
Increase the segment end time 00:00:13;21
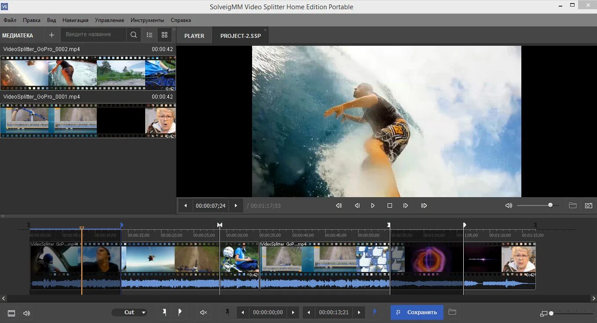click(x=359, y=312)
